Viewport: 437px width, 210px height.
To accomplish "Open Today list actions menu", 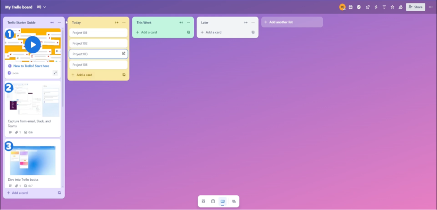I will (124, 22).
